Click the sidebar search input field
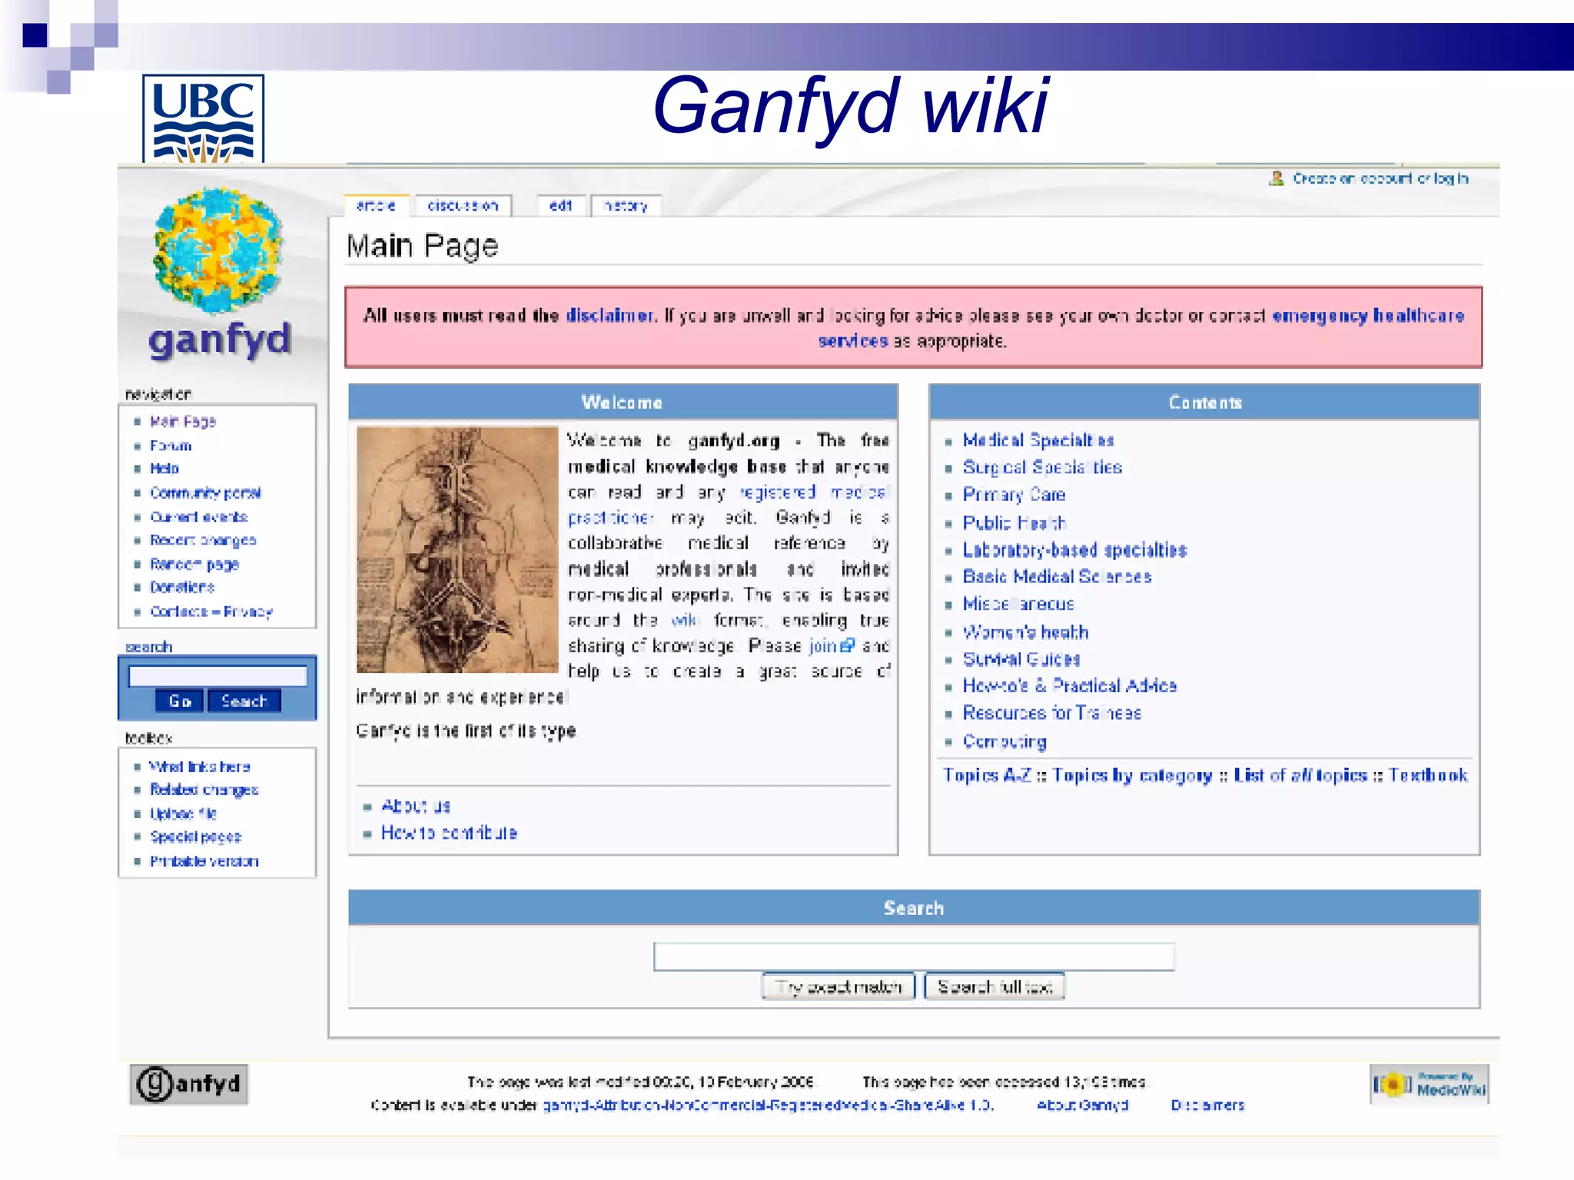 coord(218,676)
